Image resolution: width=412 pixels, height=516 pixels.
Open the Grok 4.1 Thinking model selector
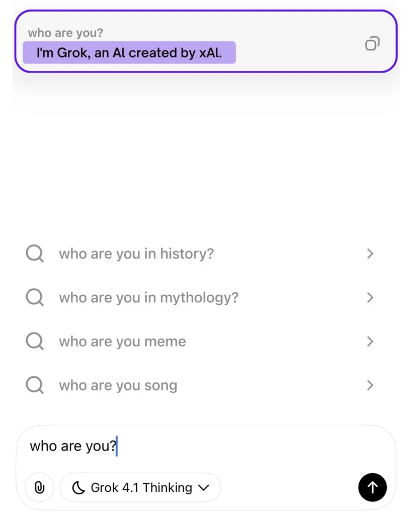[x=140, y=487]
